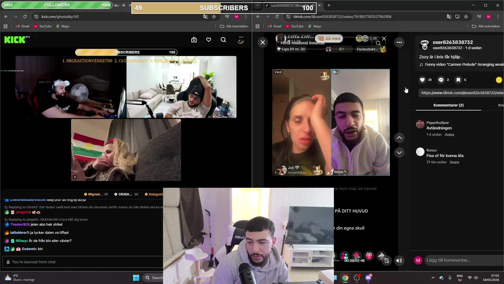
Task: Click Ozdemir username in Kick chat
Action: pyautogui.click(x=29, y=249)
